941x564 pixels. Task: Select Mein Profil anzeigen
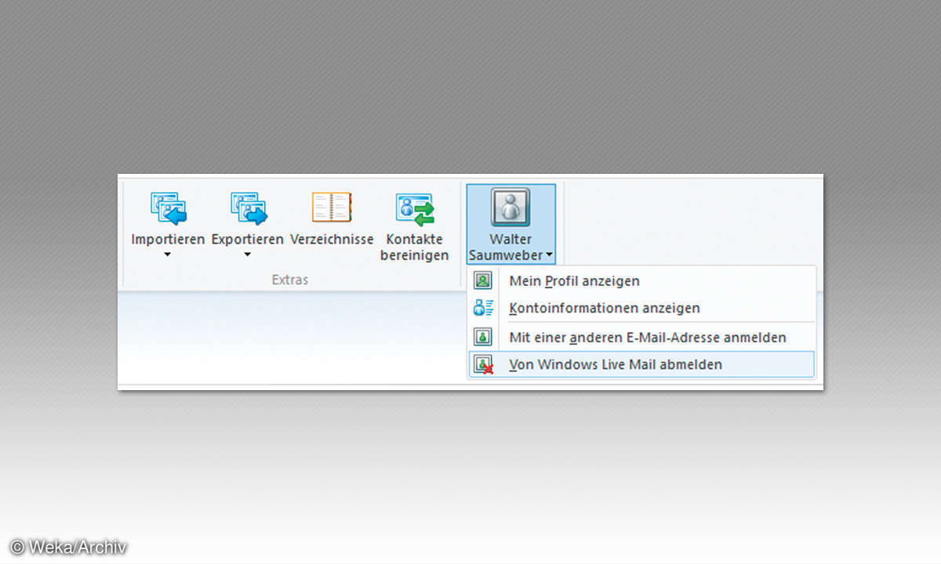coord(641,280)
